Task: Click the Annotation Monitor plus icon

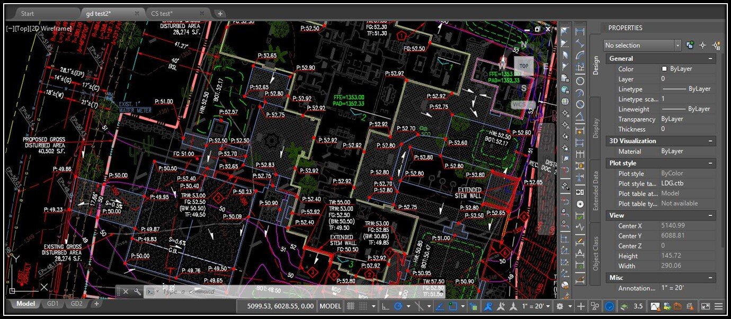Action: click(581, 306)
